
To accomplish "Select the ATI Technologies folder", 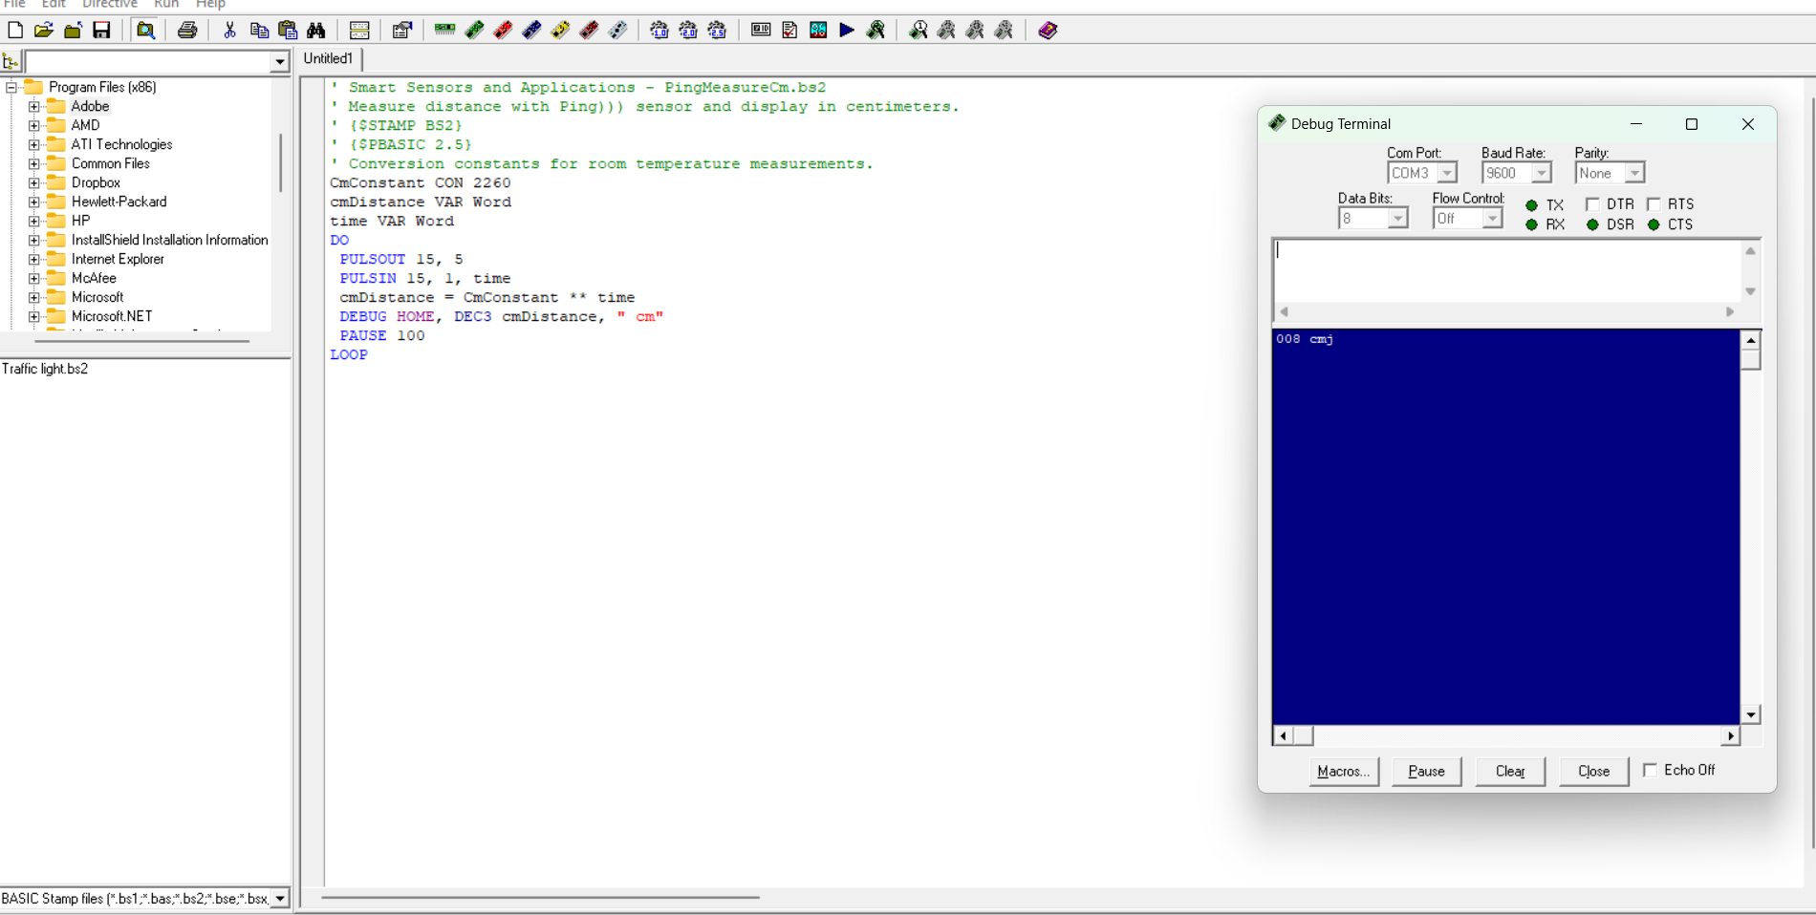I will (121, 144).
